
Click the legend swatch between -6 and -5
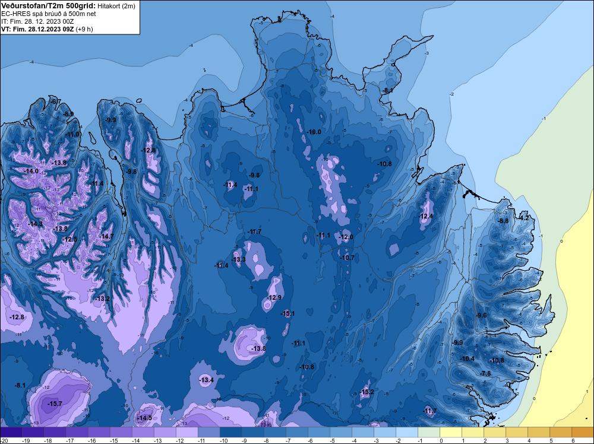pos(318,432)
